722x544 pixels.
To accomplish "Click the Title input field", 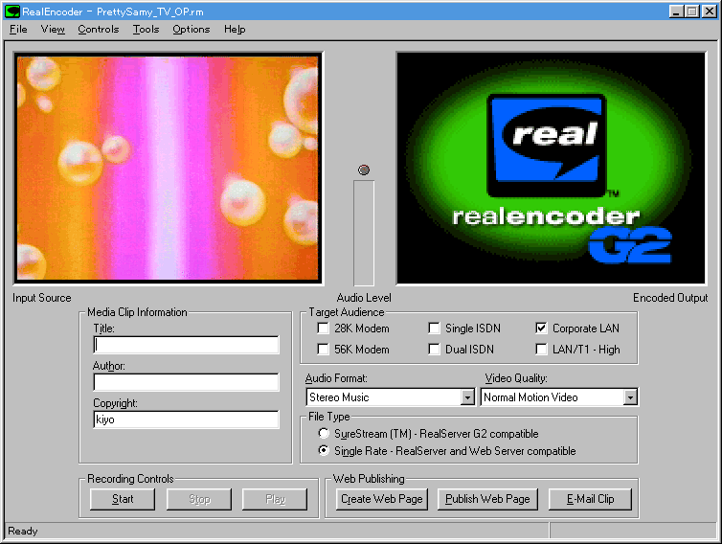I will pos(186,345).
